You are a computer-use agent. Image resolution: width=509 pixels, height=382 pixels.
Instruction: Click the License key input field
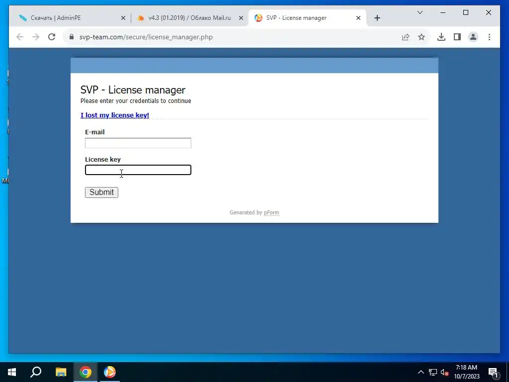[138, 170]
